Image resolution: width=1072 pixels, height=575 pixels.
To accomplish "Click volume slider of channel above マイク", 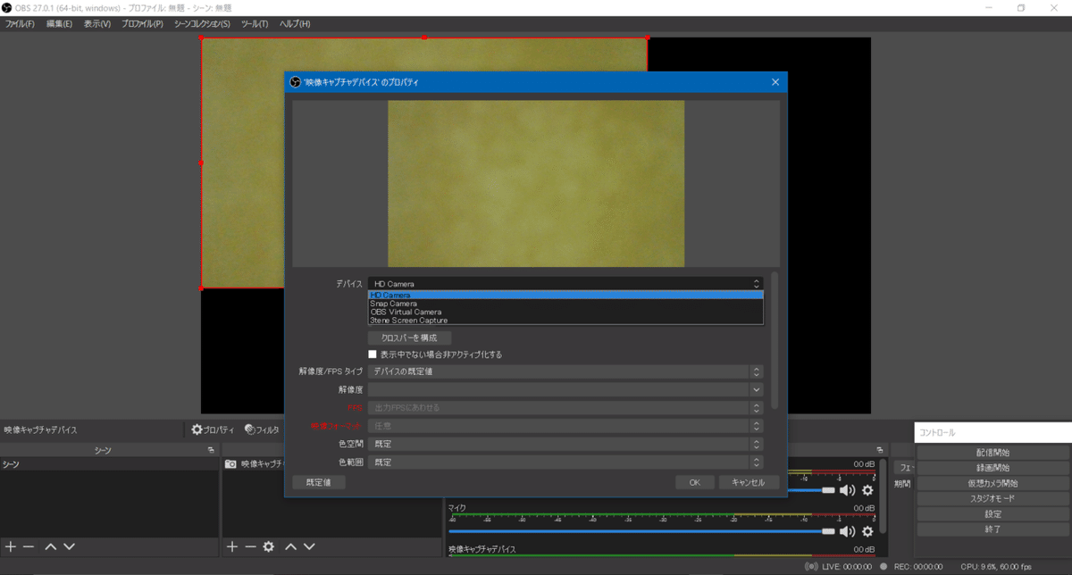I will pyautogui.click(x=811, y=489).
